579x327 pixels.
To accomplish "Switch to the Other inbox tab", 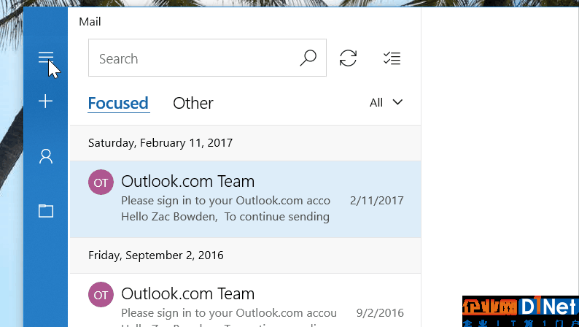I will point(193,103).
